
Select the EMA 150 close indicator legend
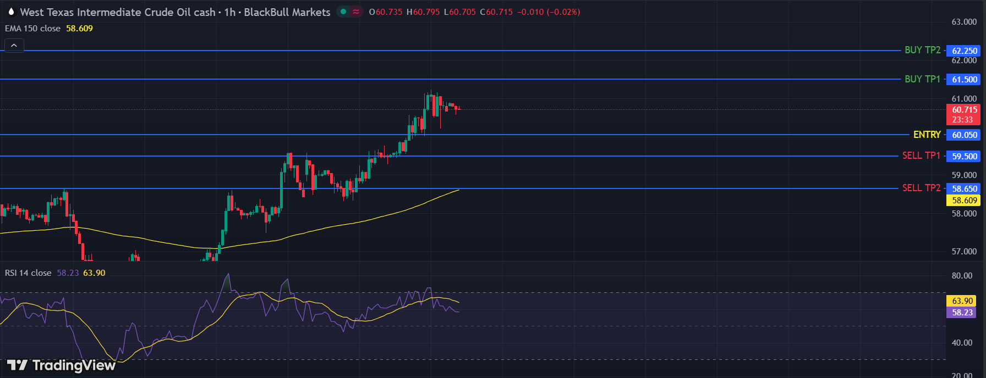pyautogui.click(x=33, y=29)
